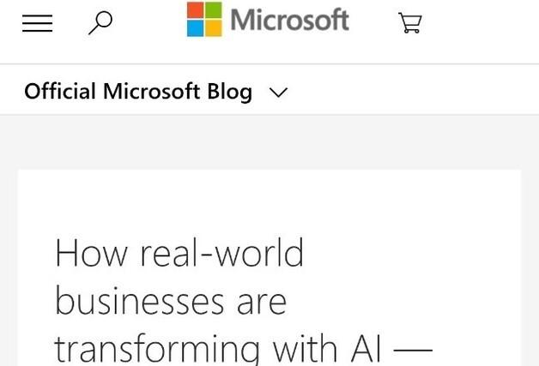Expand the Official Microsoft Blog chevron
This screenshot has width=539, height=366.
277,93
